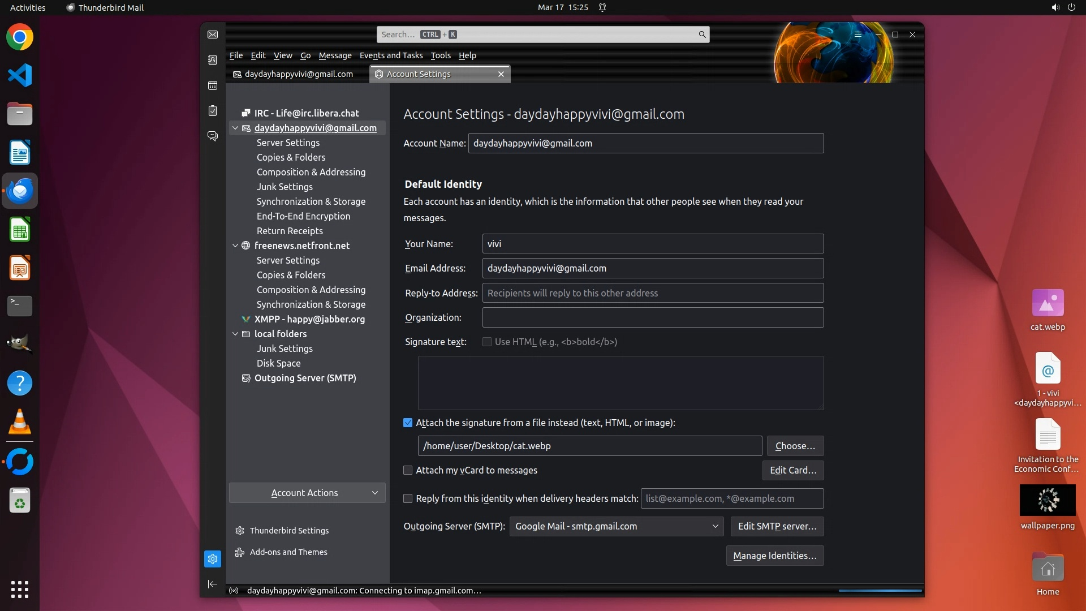Collapse the spaces toolbar arrow
Screen dimensions: 1086x611
pyautogui.click(x=213, y=584)
